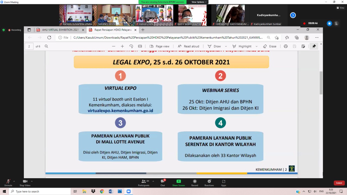Open Zoom Apps panel
347x195 pixels.
pyautogui.click(x=224, y=183)
